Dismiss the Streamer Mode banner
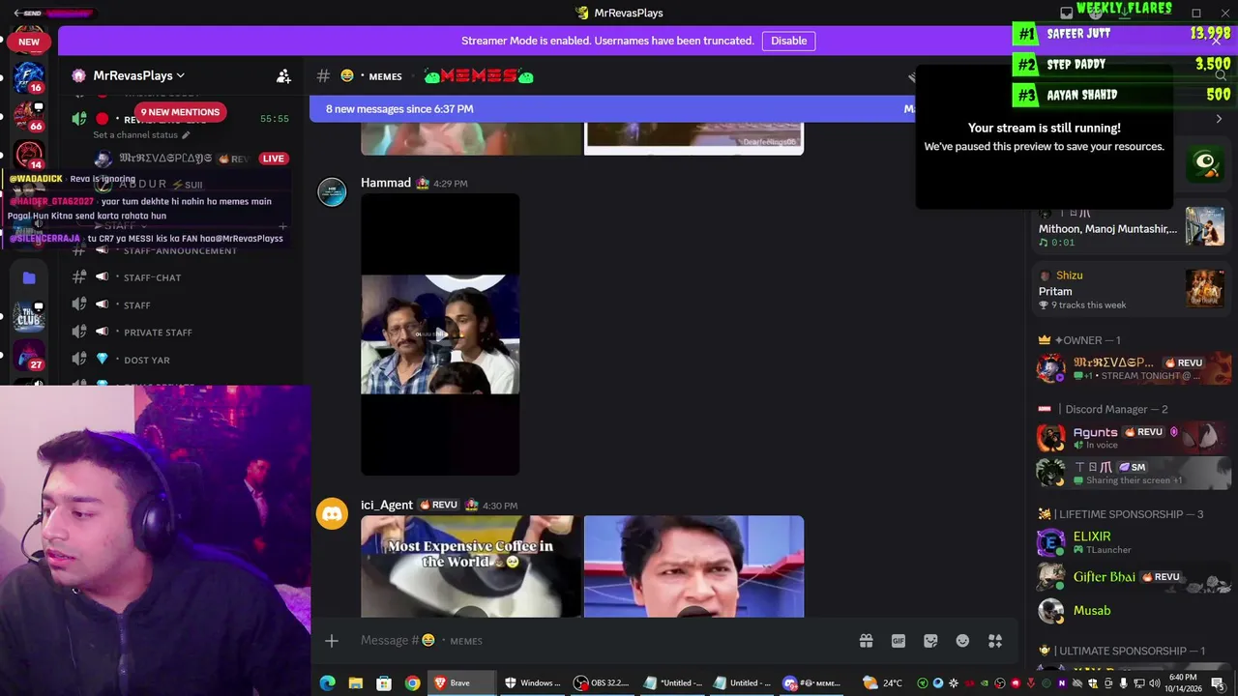Viewport: 1238px width, 696px height. tap(1216, 41)
